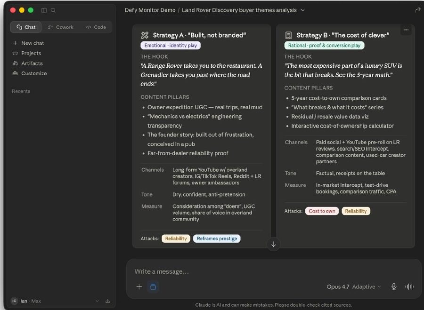This screenshot has height=310, width=424.
Task: Click "Dry, confident, anti-pretension" tone text
Action: (209, 194)
